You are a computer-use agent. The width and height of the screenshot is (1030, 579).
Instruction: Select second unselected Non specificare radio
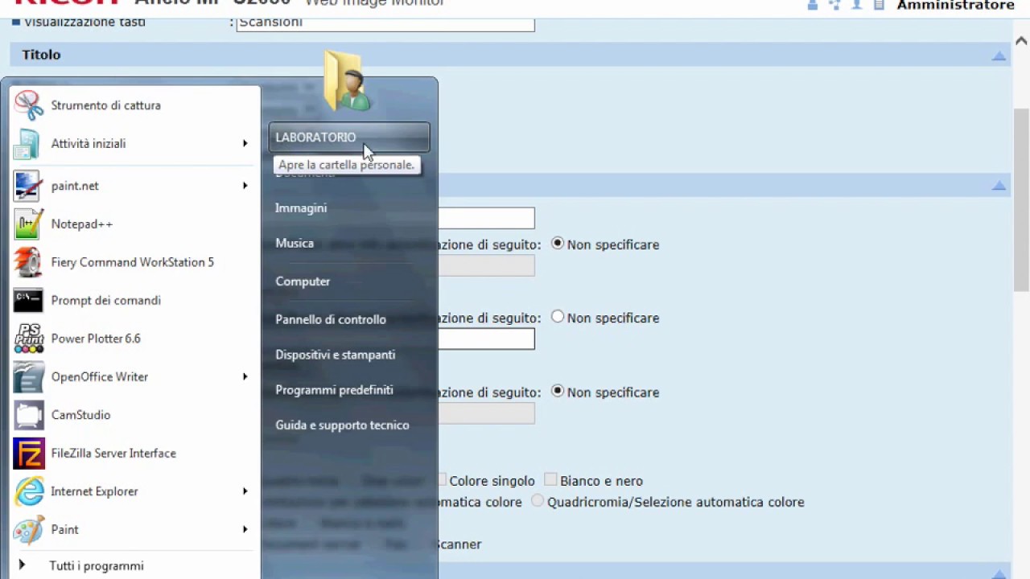pyautogui.click(x=558, y=317)
